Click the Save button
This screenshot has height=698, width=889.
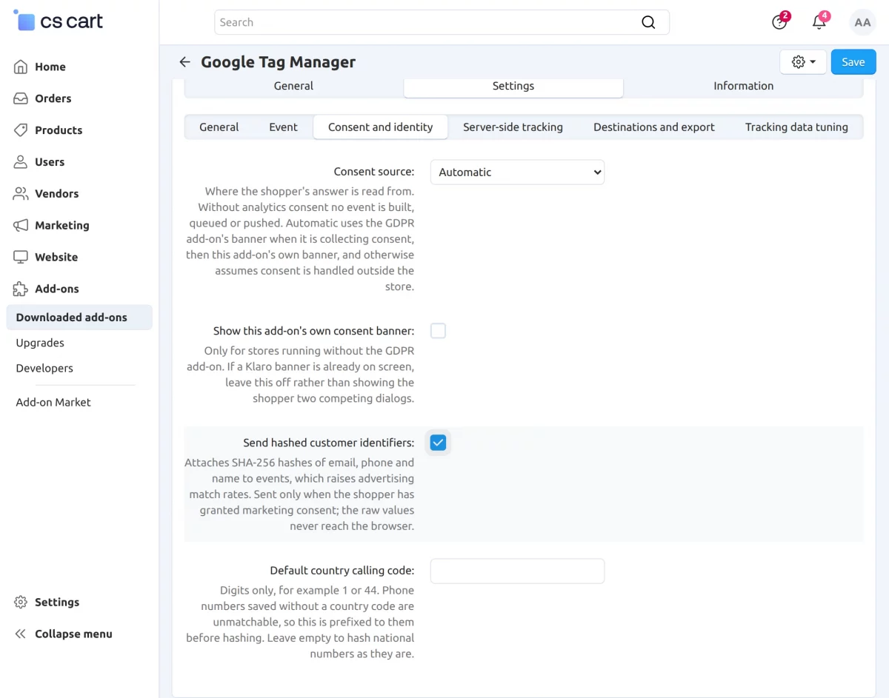853,62
